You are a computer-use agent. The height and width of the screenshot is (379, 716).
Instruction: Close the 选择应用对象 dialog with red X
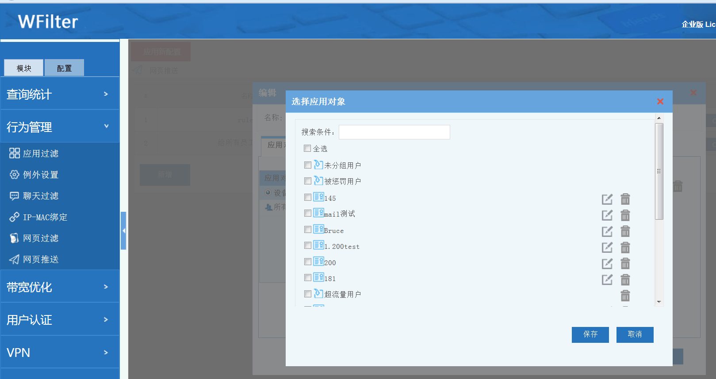(x=660, y=101)
